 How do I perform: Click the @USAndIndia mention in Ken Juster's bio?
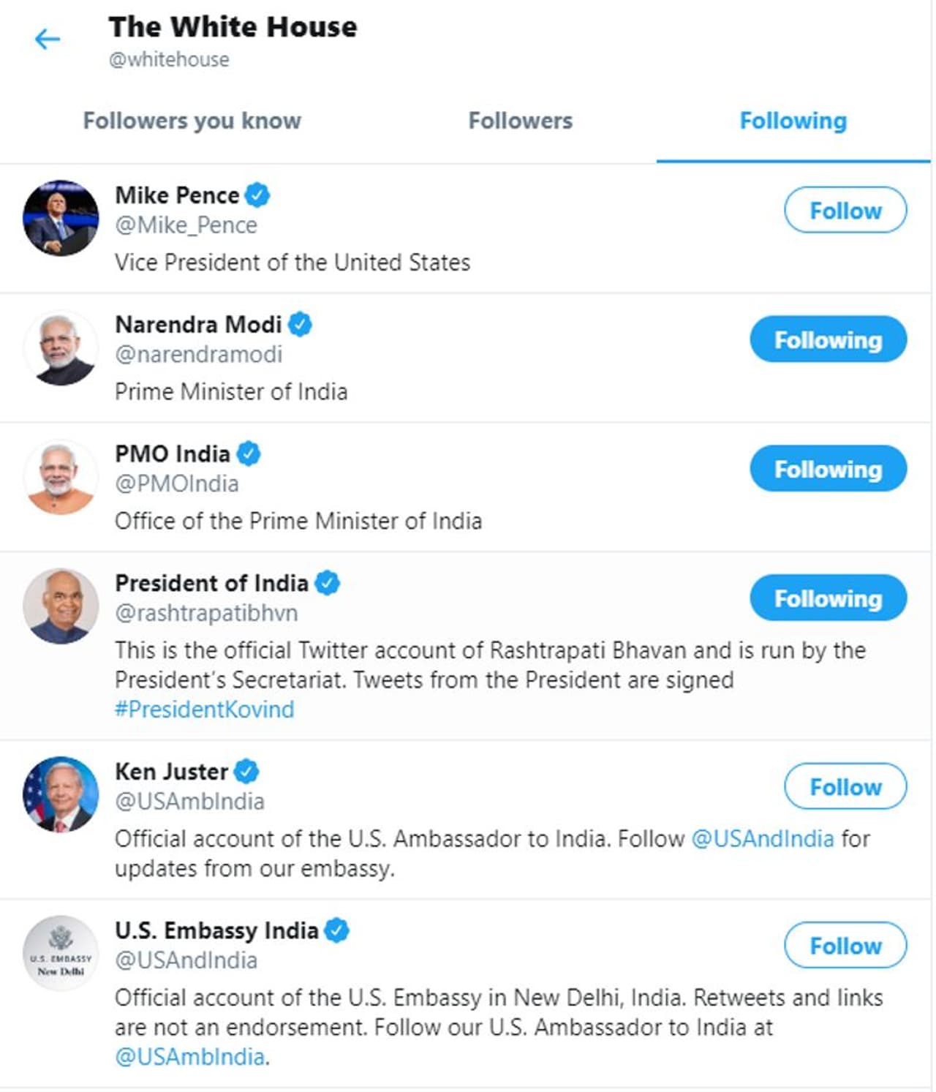[762, 838]
